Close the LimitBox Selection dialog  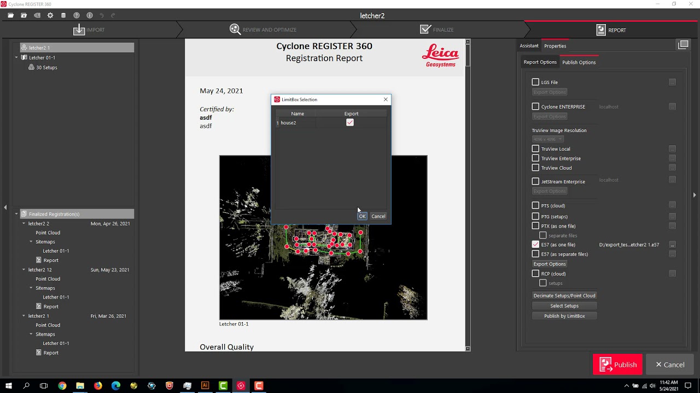pyautogui.click(x=386, y=99)
